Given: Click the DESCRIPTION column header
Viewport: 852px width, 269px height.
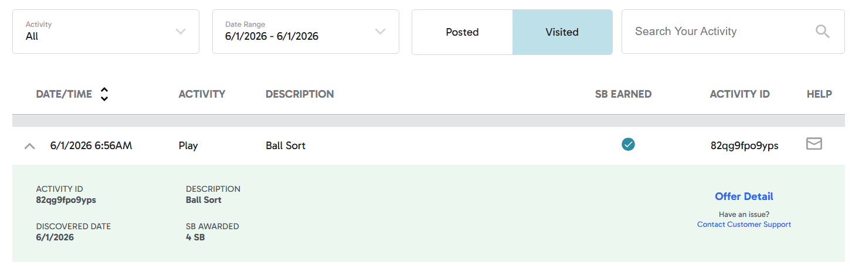Looking at the screenshot, I should click(x=300, y=94).
